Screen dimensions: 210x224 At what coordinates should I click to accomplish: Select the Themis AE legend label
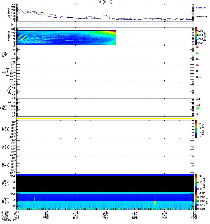click(202, 17)
